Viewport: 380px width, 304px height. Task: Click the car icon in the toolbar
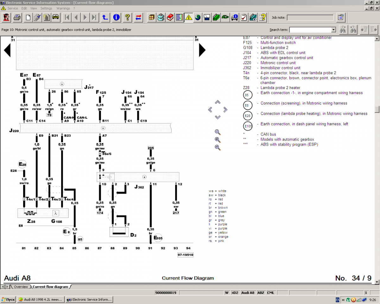[x=56, y=17]
